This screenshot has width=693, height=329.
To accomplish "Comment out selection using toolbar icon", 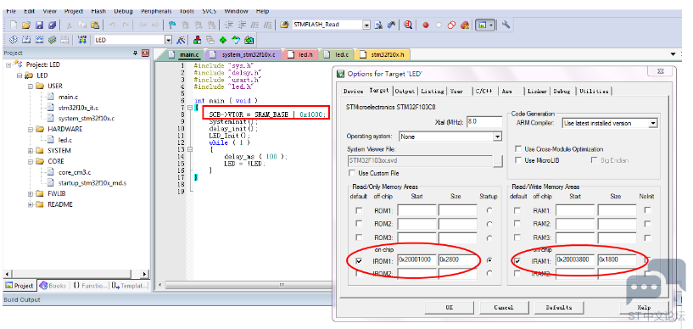I will (255, 25).
